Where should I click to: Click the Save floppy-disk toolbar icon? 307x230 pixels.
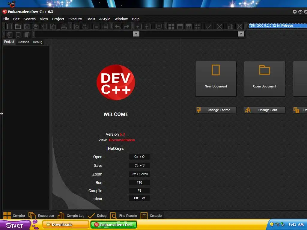click(27, 26)
